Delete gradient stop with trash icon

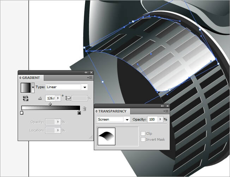coord(84,109)
